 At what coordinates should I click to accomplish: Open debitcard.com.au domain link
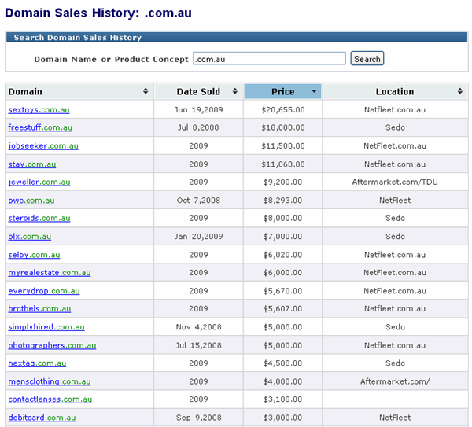click(x=42, y=418)
